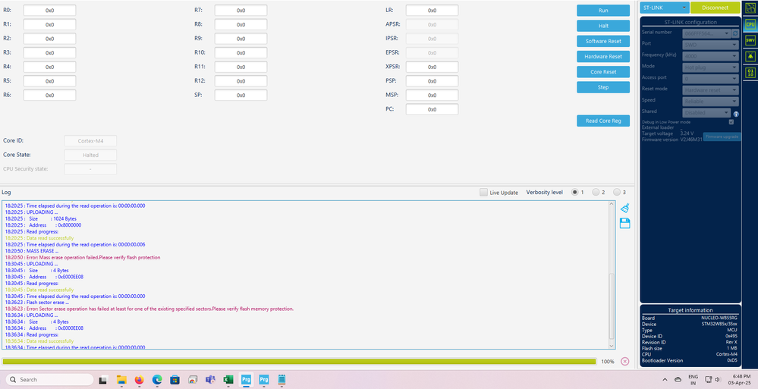Viewport: 758px width, 389px height.
Task: Select verbosity level 1
Action: pos(575,193)
